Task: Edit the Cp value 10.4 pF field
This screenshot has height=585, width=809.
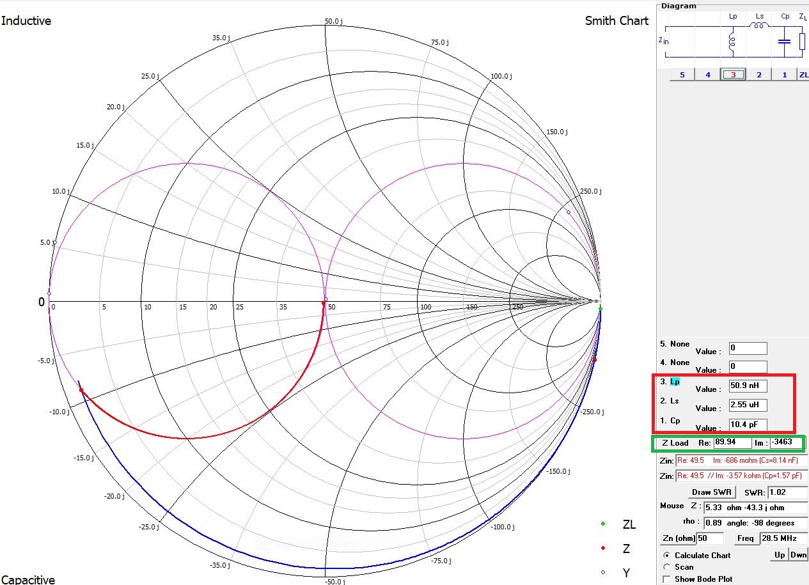Action: [x=748, y=425]
